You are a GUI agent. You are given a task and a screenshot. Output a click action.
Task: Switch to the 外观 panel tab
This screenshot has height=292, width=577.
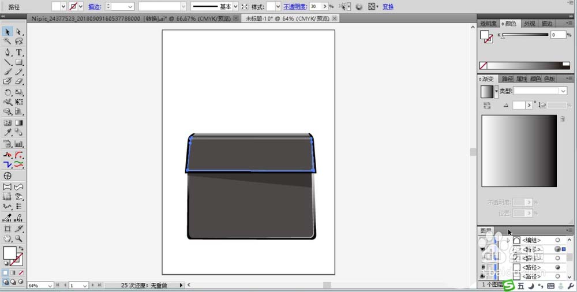click(530, 24)
